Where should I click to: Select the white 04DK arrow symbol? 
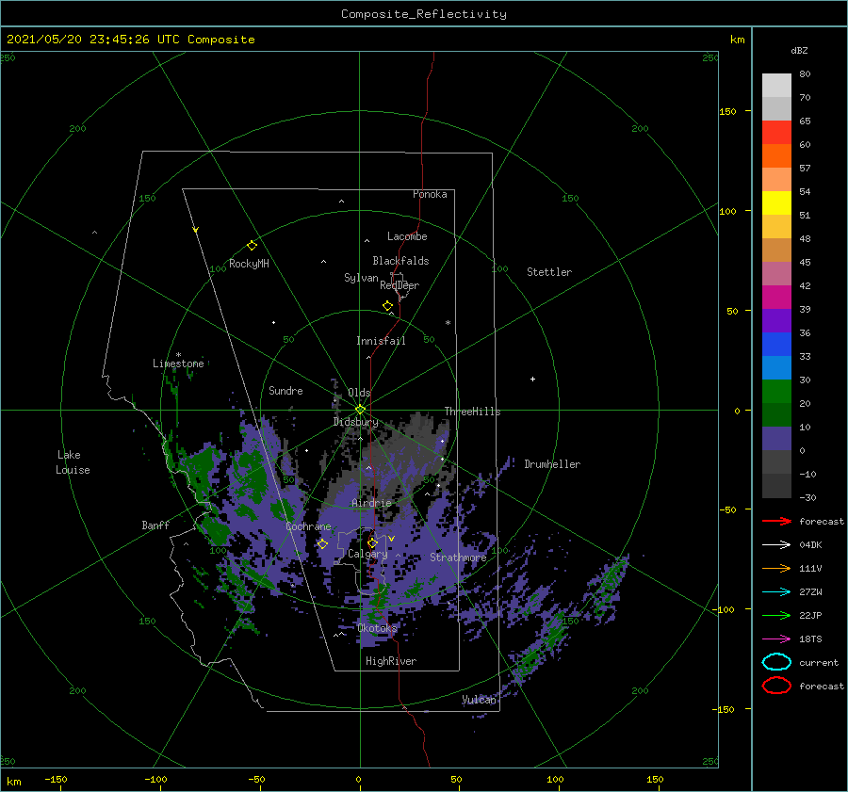[x=776, y=544]
